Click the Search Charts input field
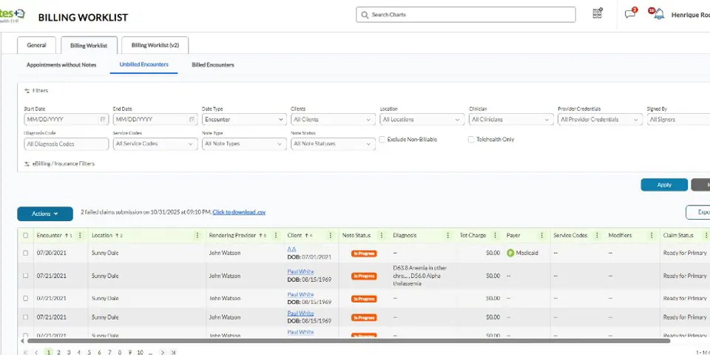This screenshot has height=355, width=710. coord(465,15)
